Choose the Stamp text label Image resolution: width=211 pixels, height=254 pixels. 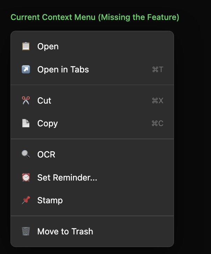coord(50,200)
